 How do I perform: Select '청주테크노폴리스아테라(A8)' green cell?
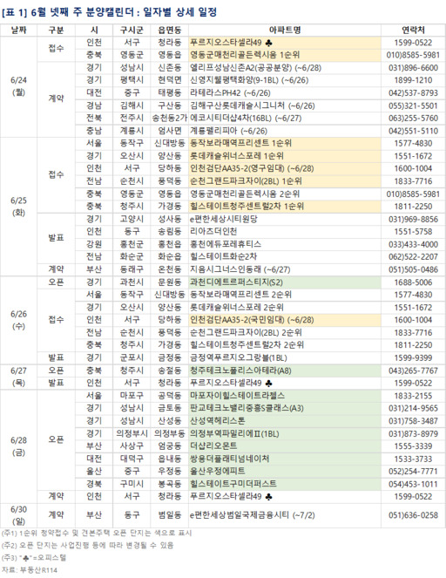(285, 371)
